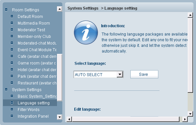Open Filter Words settings page
Screen dimensions: 196x125
[x=29, y=110]
